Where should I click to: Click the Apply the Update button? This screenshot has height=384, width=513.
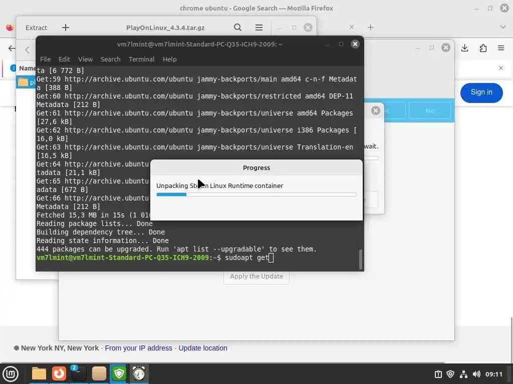click(256, 276)
